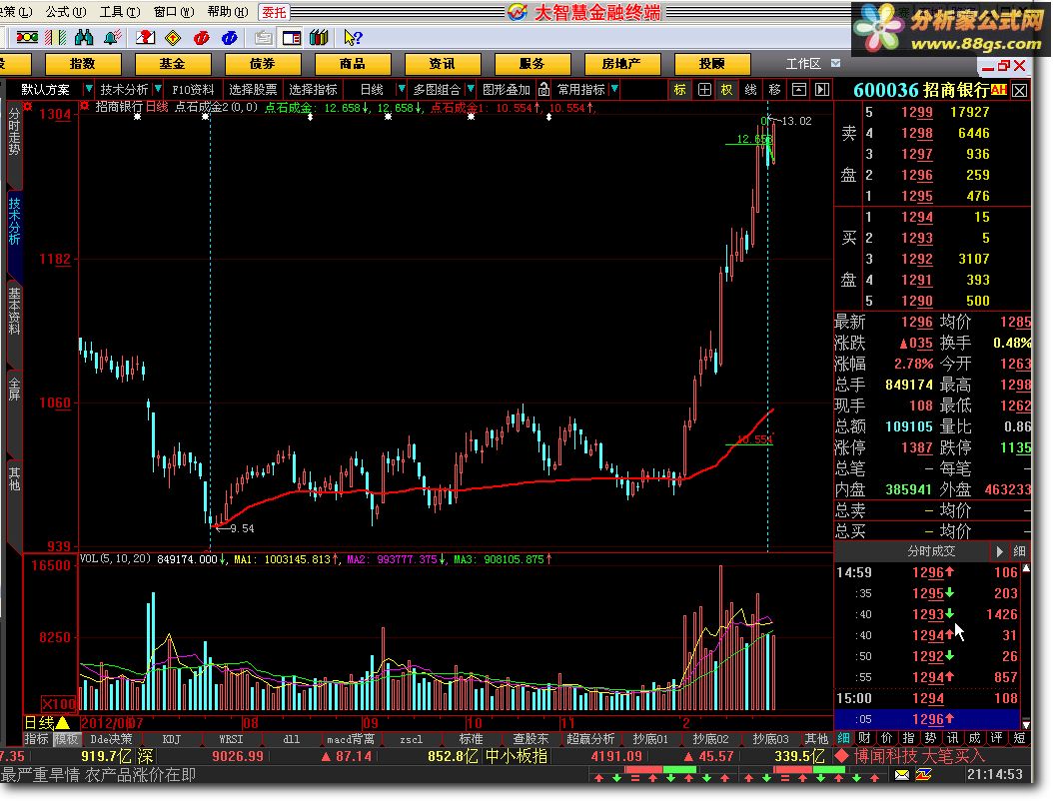
Task: Toggle the 标 indicator button
Action: tap(680, 89)
